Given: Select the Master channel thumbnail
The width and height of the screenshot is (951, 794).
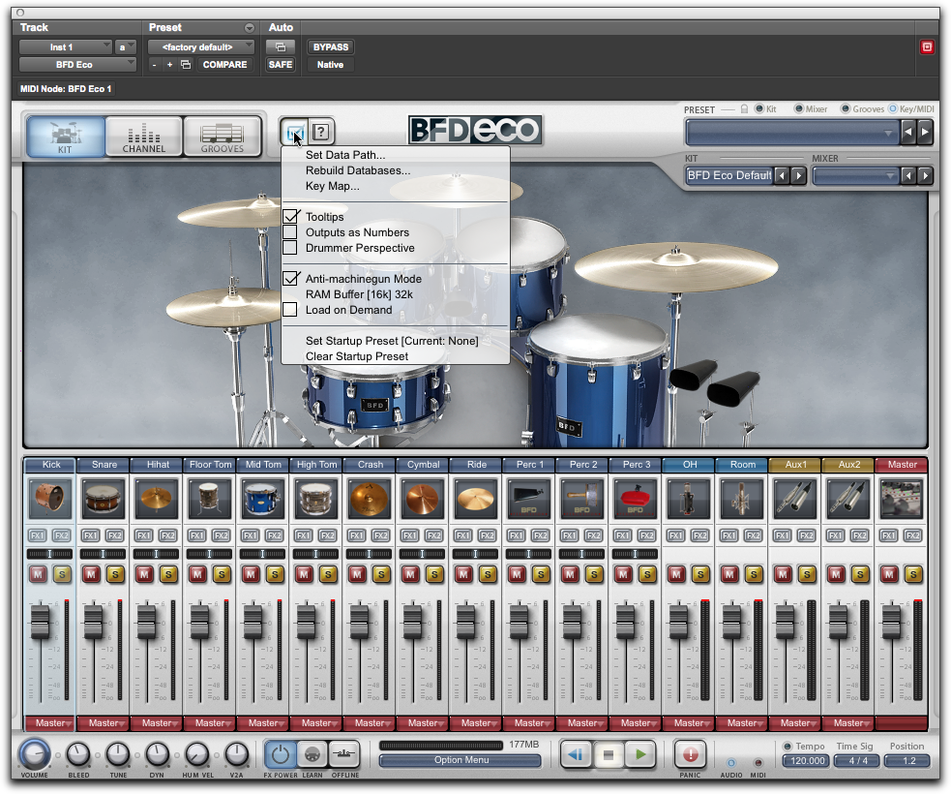Looking at the screenshot, I should (902, 499).
